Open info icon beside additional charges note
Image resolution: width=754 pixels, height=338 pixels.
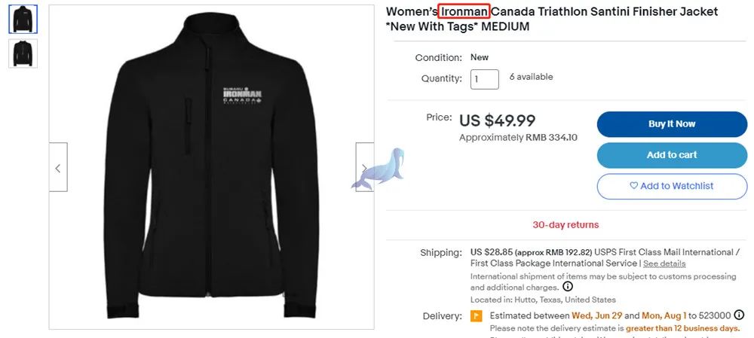click(568, 287)
